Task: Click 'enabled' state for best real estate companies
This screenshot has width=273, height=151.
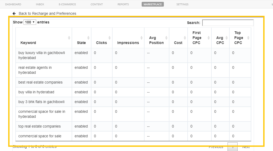Action: coord(81,82)
